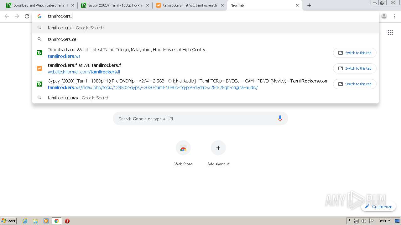Viewport: 401px width, 225px height.
Task: Close the Download and Watch Latest Tamil tab
Action: pyautogui.click(x=73, y=5)
